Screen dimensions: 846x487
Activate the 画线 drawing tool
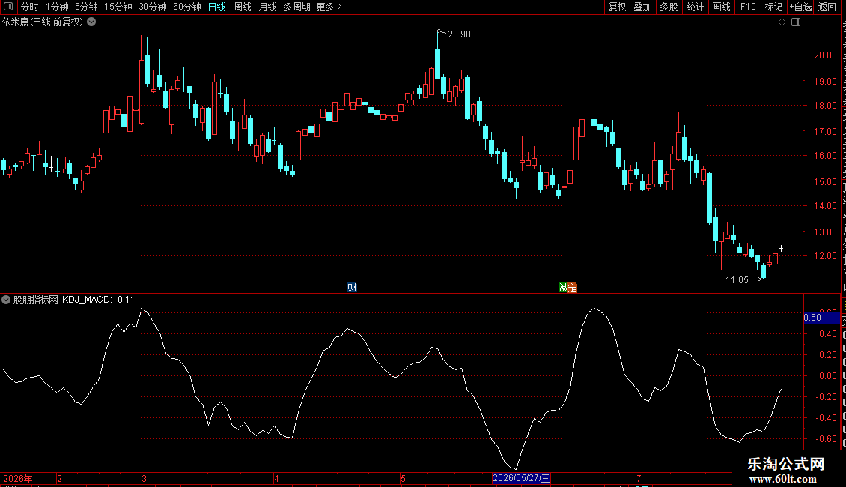722,7
